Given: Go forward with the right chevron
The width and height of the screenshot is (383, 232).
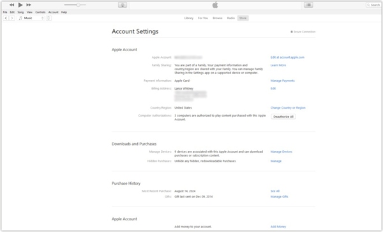Looking at the screenshot, I should coord(12,18).
